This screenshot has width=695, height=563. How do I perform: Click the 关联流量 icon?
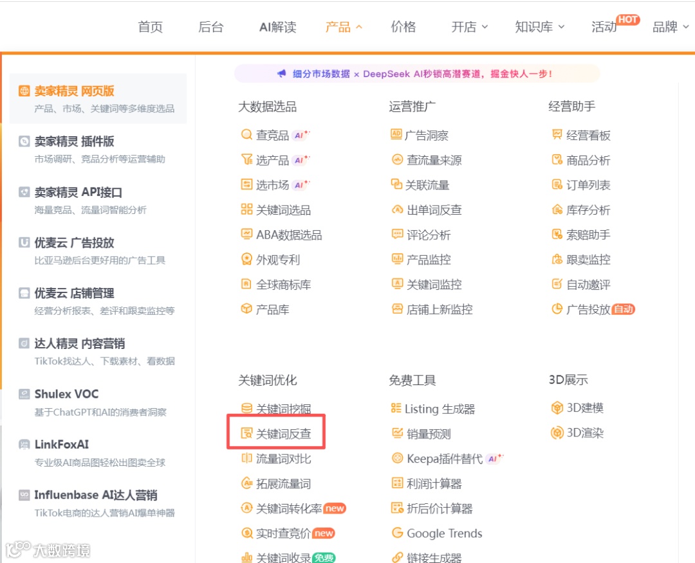point(396,184)
